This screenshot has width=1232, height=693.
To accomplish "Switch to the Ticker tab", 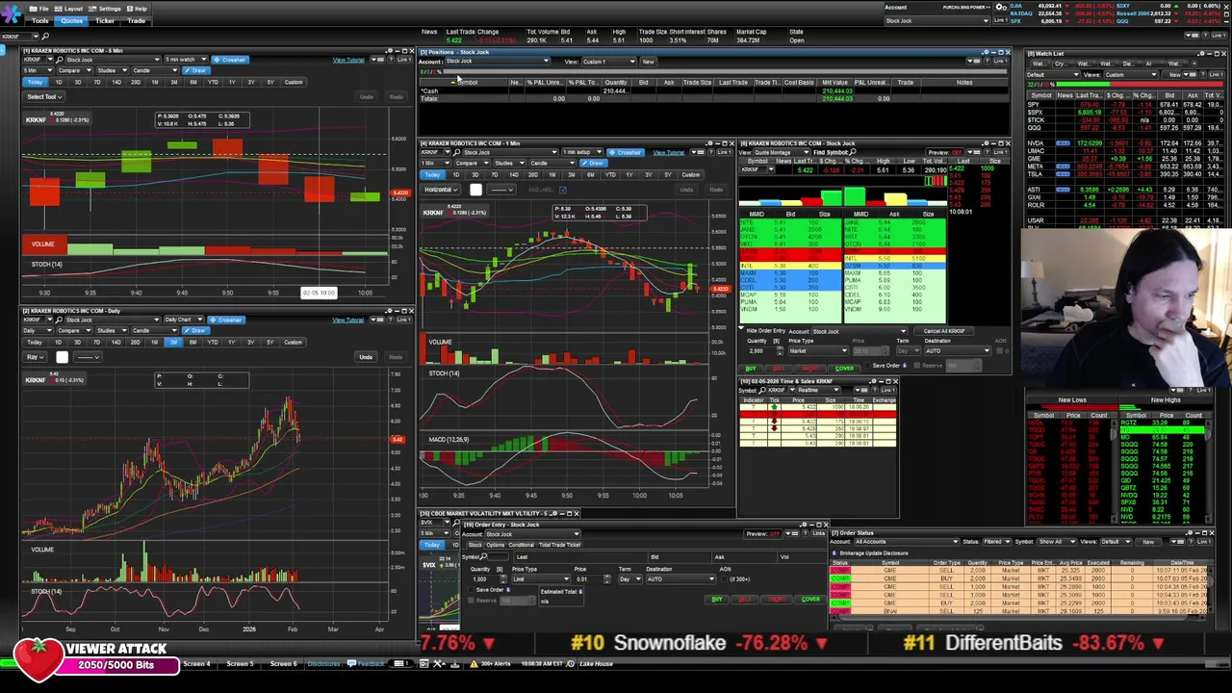I will 105,20.
